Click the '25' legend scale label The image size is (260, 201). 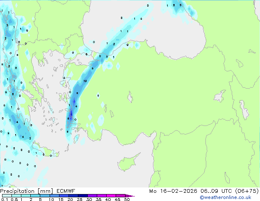(80, 199)
